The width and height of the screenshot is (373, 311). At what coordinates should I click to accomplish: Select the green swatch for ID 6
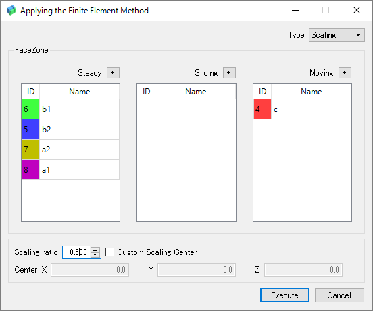point(30,109)
